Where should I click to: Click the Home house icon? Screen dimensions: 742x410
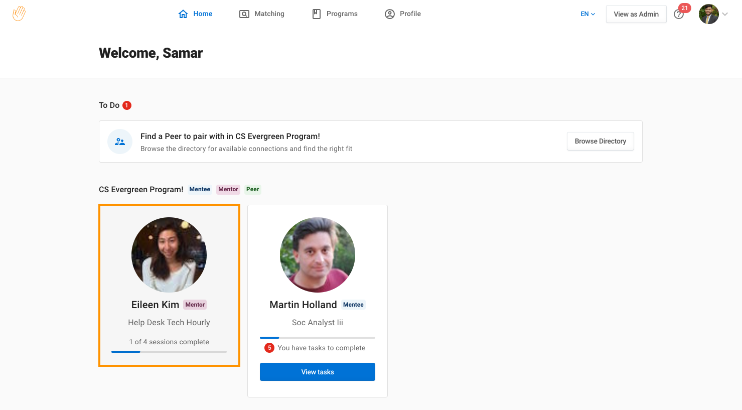(183, 14)
